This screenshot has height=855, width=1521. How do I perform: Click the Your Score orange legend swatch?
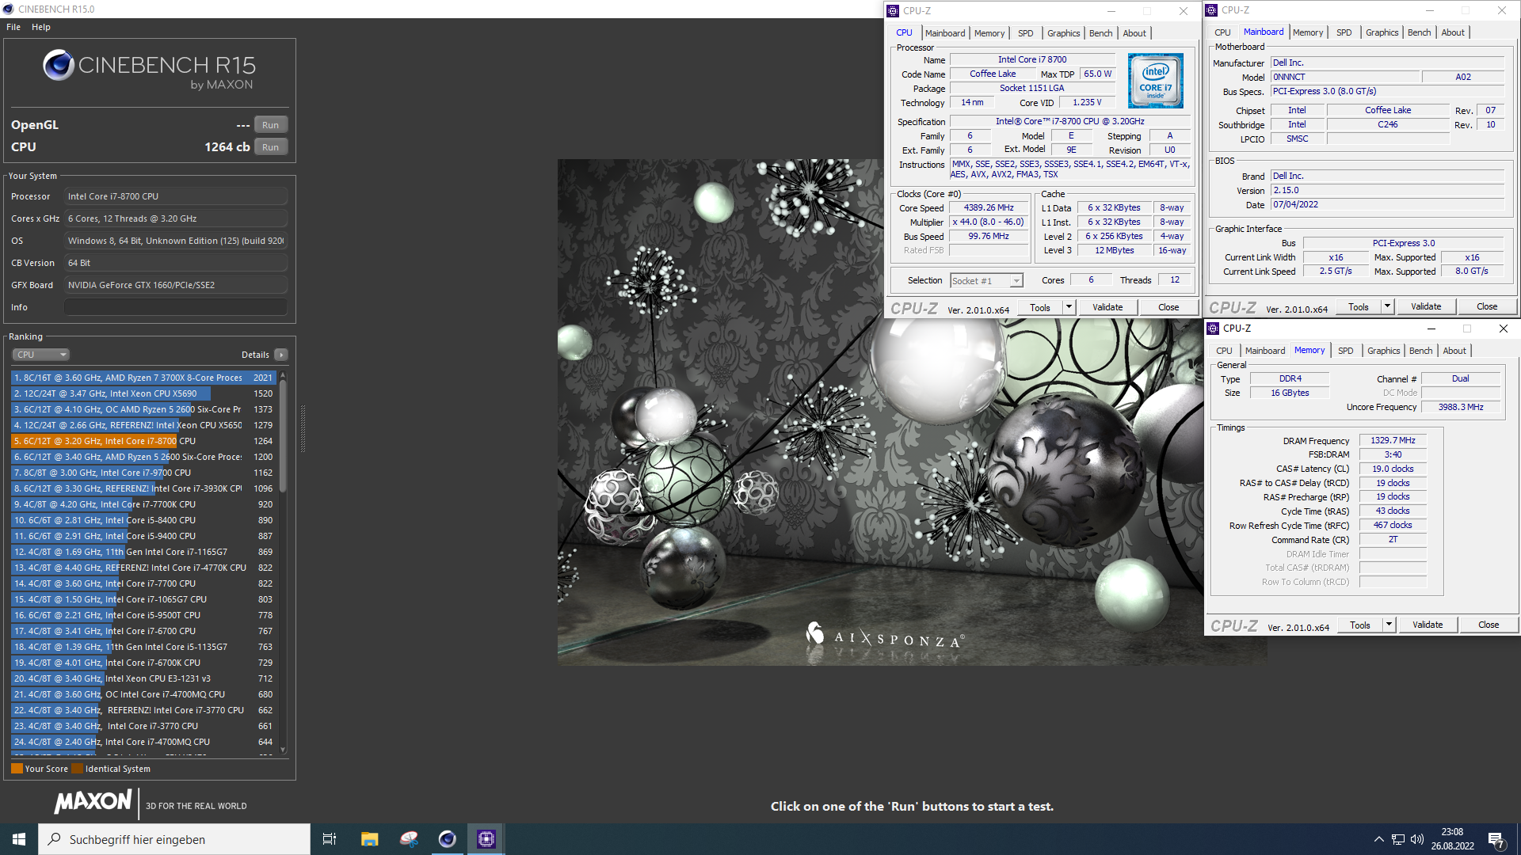[17, 769]
